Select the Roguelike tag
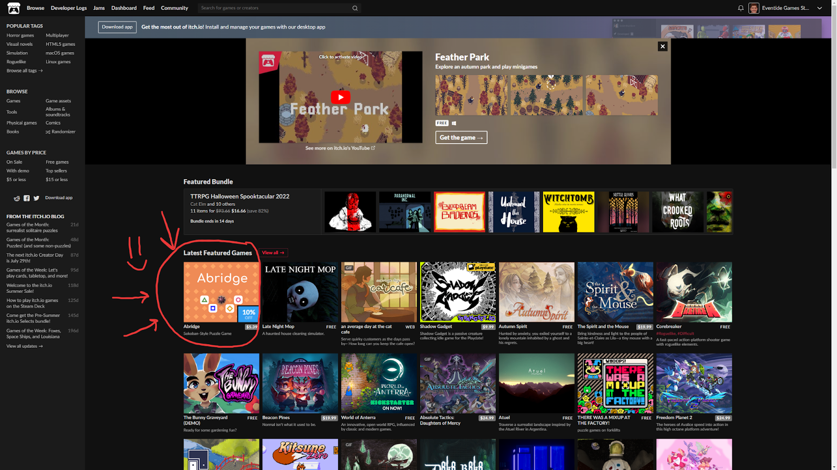Image resolution: width=837 pixels, height=470 pixels. pyautogui.click(x=16, y=62)
